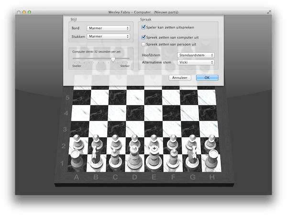Open the Hoofdstem voice dropdown
The width and height of the screenshot is (287, 216).
point(196,55)
